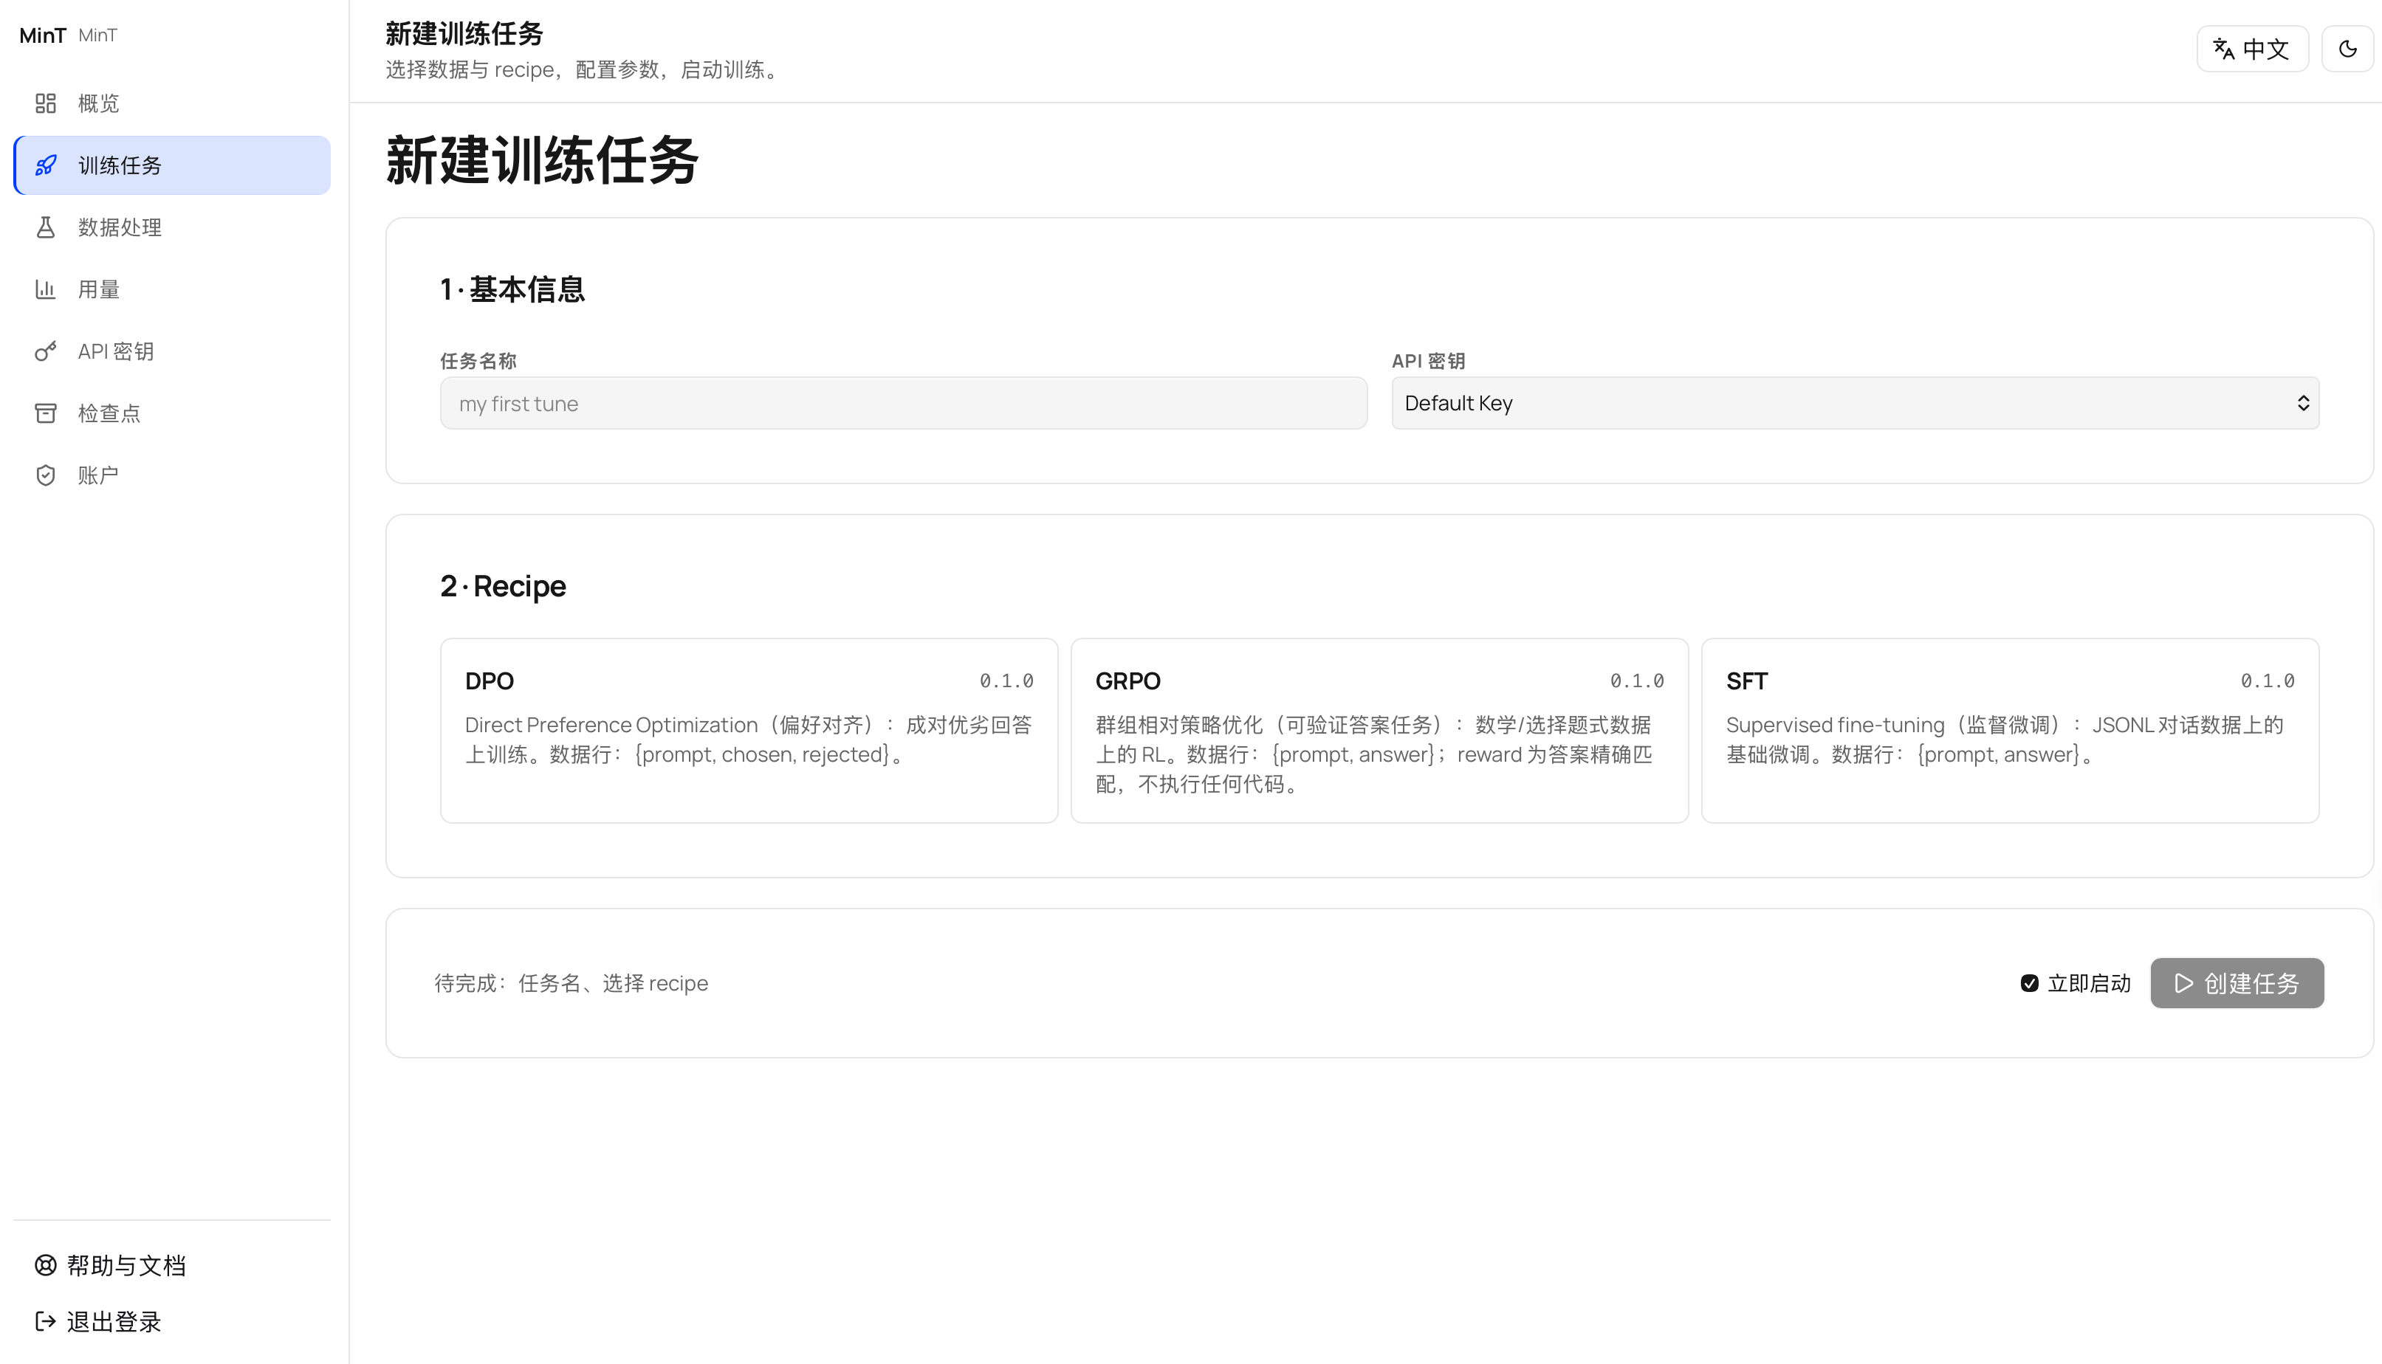Click the play icon on 创建任务
Viewport: 2382px width, 1364px height.
tap(2183, 982)
